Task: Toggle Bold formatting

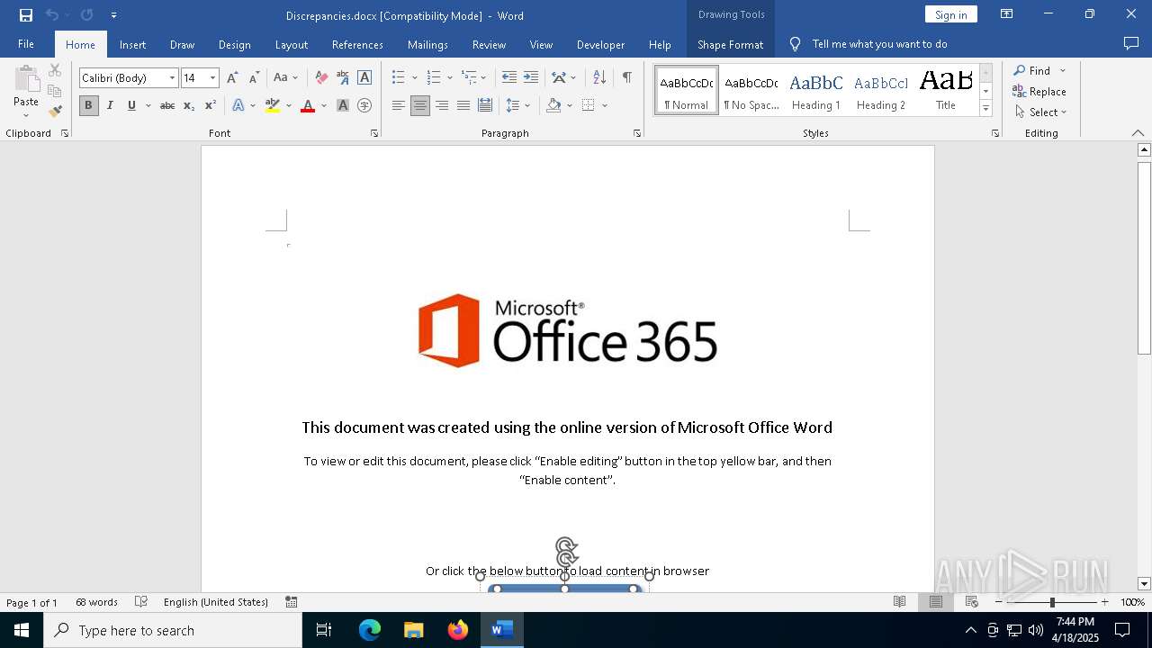Action: (x=88, y=105)
